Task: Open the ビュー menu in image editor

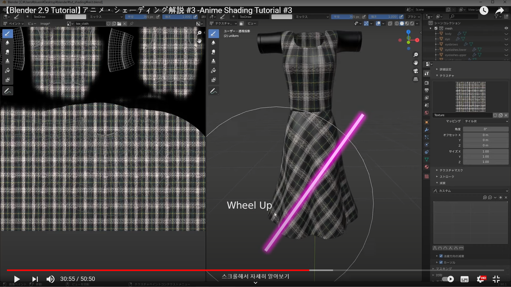Action: tap(32, 24)
